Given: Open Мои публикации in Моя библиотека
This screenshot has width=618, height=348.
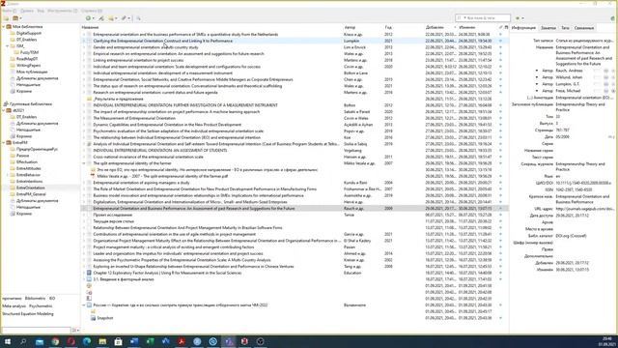Looking at the screenshot, I should [32, 72].
